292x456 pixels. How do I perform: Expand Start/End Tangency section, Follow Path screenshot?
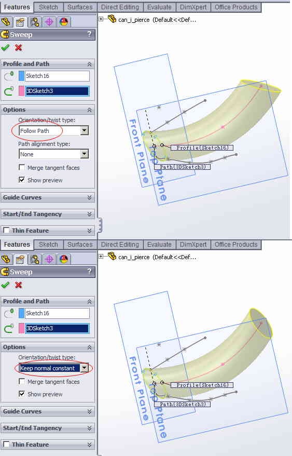(90, 214)
